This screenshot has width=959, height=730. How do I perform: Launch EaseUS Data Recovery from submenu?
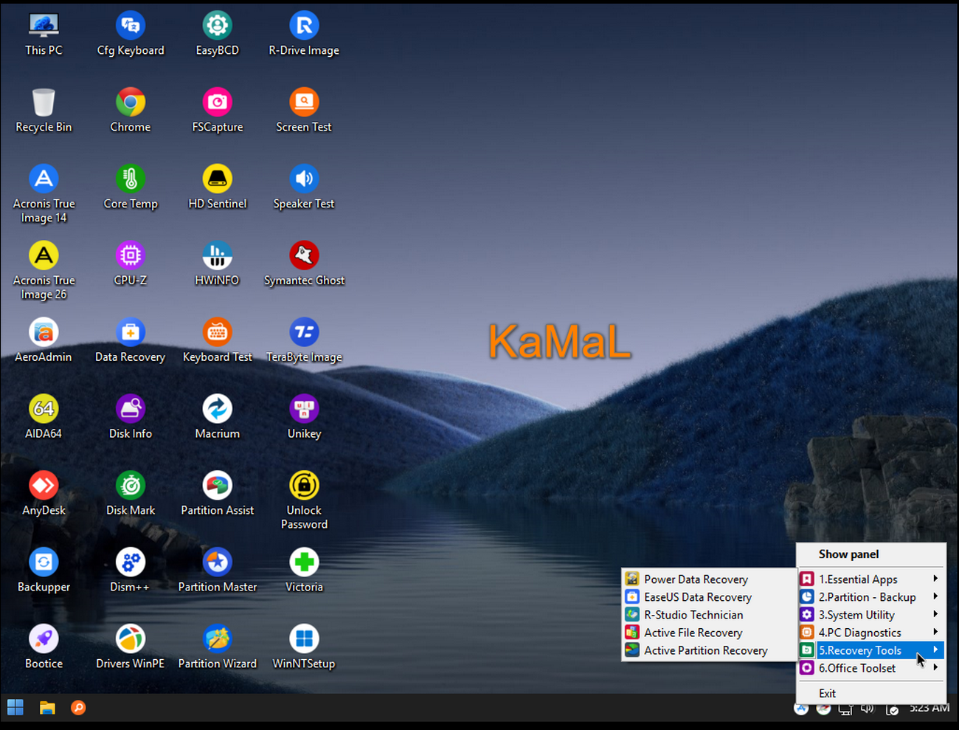click(709, 597)
